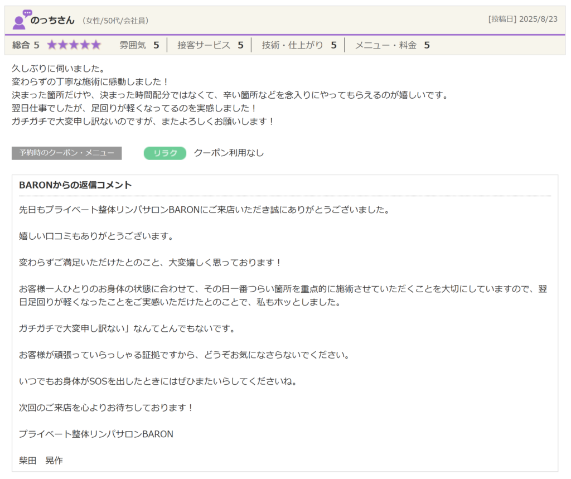
Task: Select the 雰囲気 score item
Action: point(139,45)
